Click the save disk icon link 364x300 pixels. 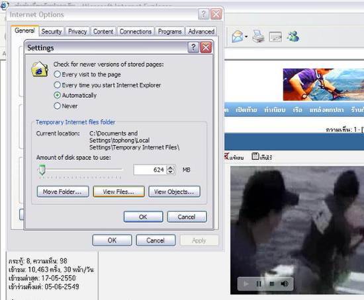point(255,157)
